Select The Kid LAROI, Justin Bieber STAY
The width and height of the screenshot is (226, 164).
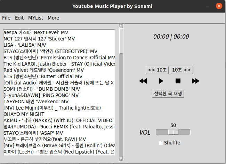point(59,64)
